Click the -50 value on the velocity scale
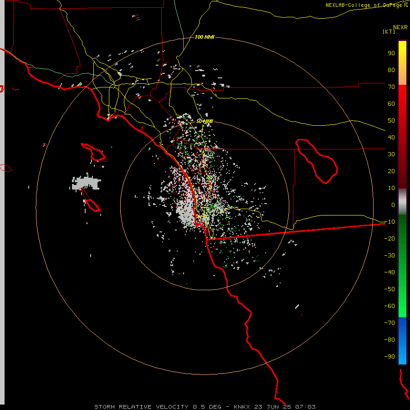410x410 pixels. (389, 289)
